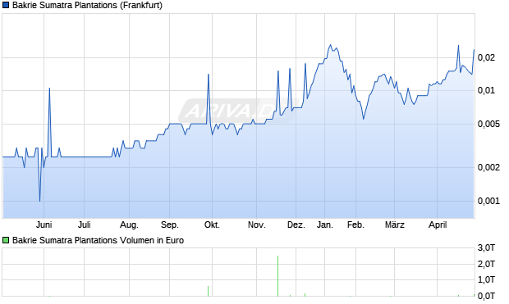This screenshot has width=509, height=304.
Task: Click the 3,0T volume axis value
Action: pyautogui.click(x=486, y=248)
